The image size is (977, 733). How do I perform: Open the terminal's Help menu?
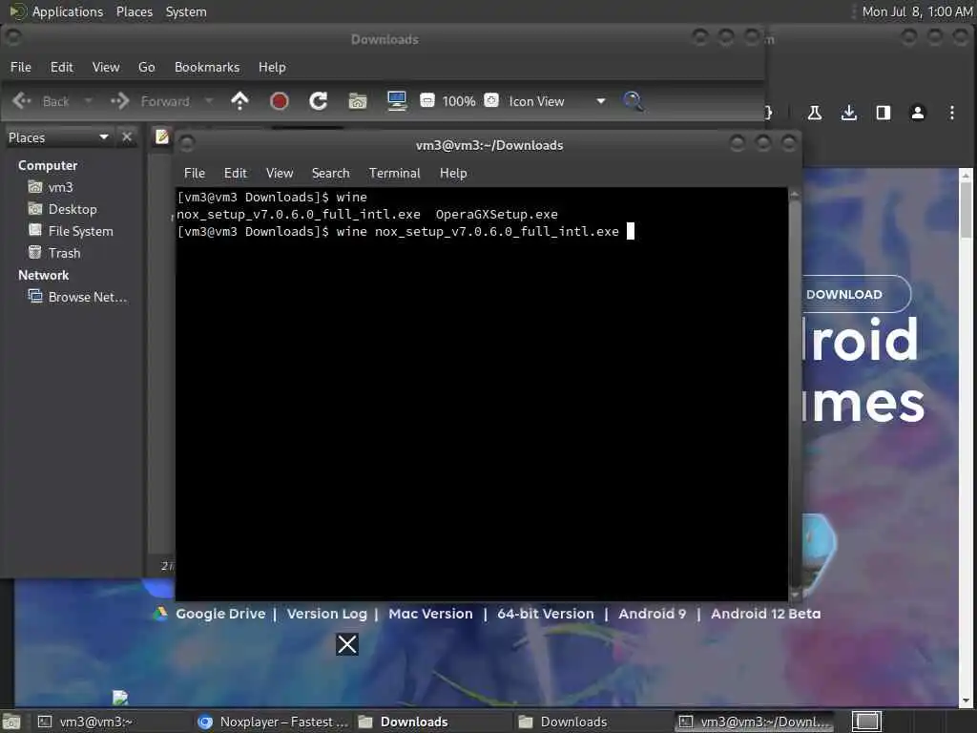click(x=453, y=173)
